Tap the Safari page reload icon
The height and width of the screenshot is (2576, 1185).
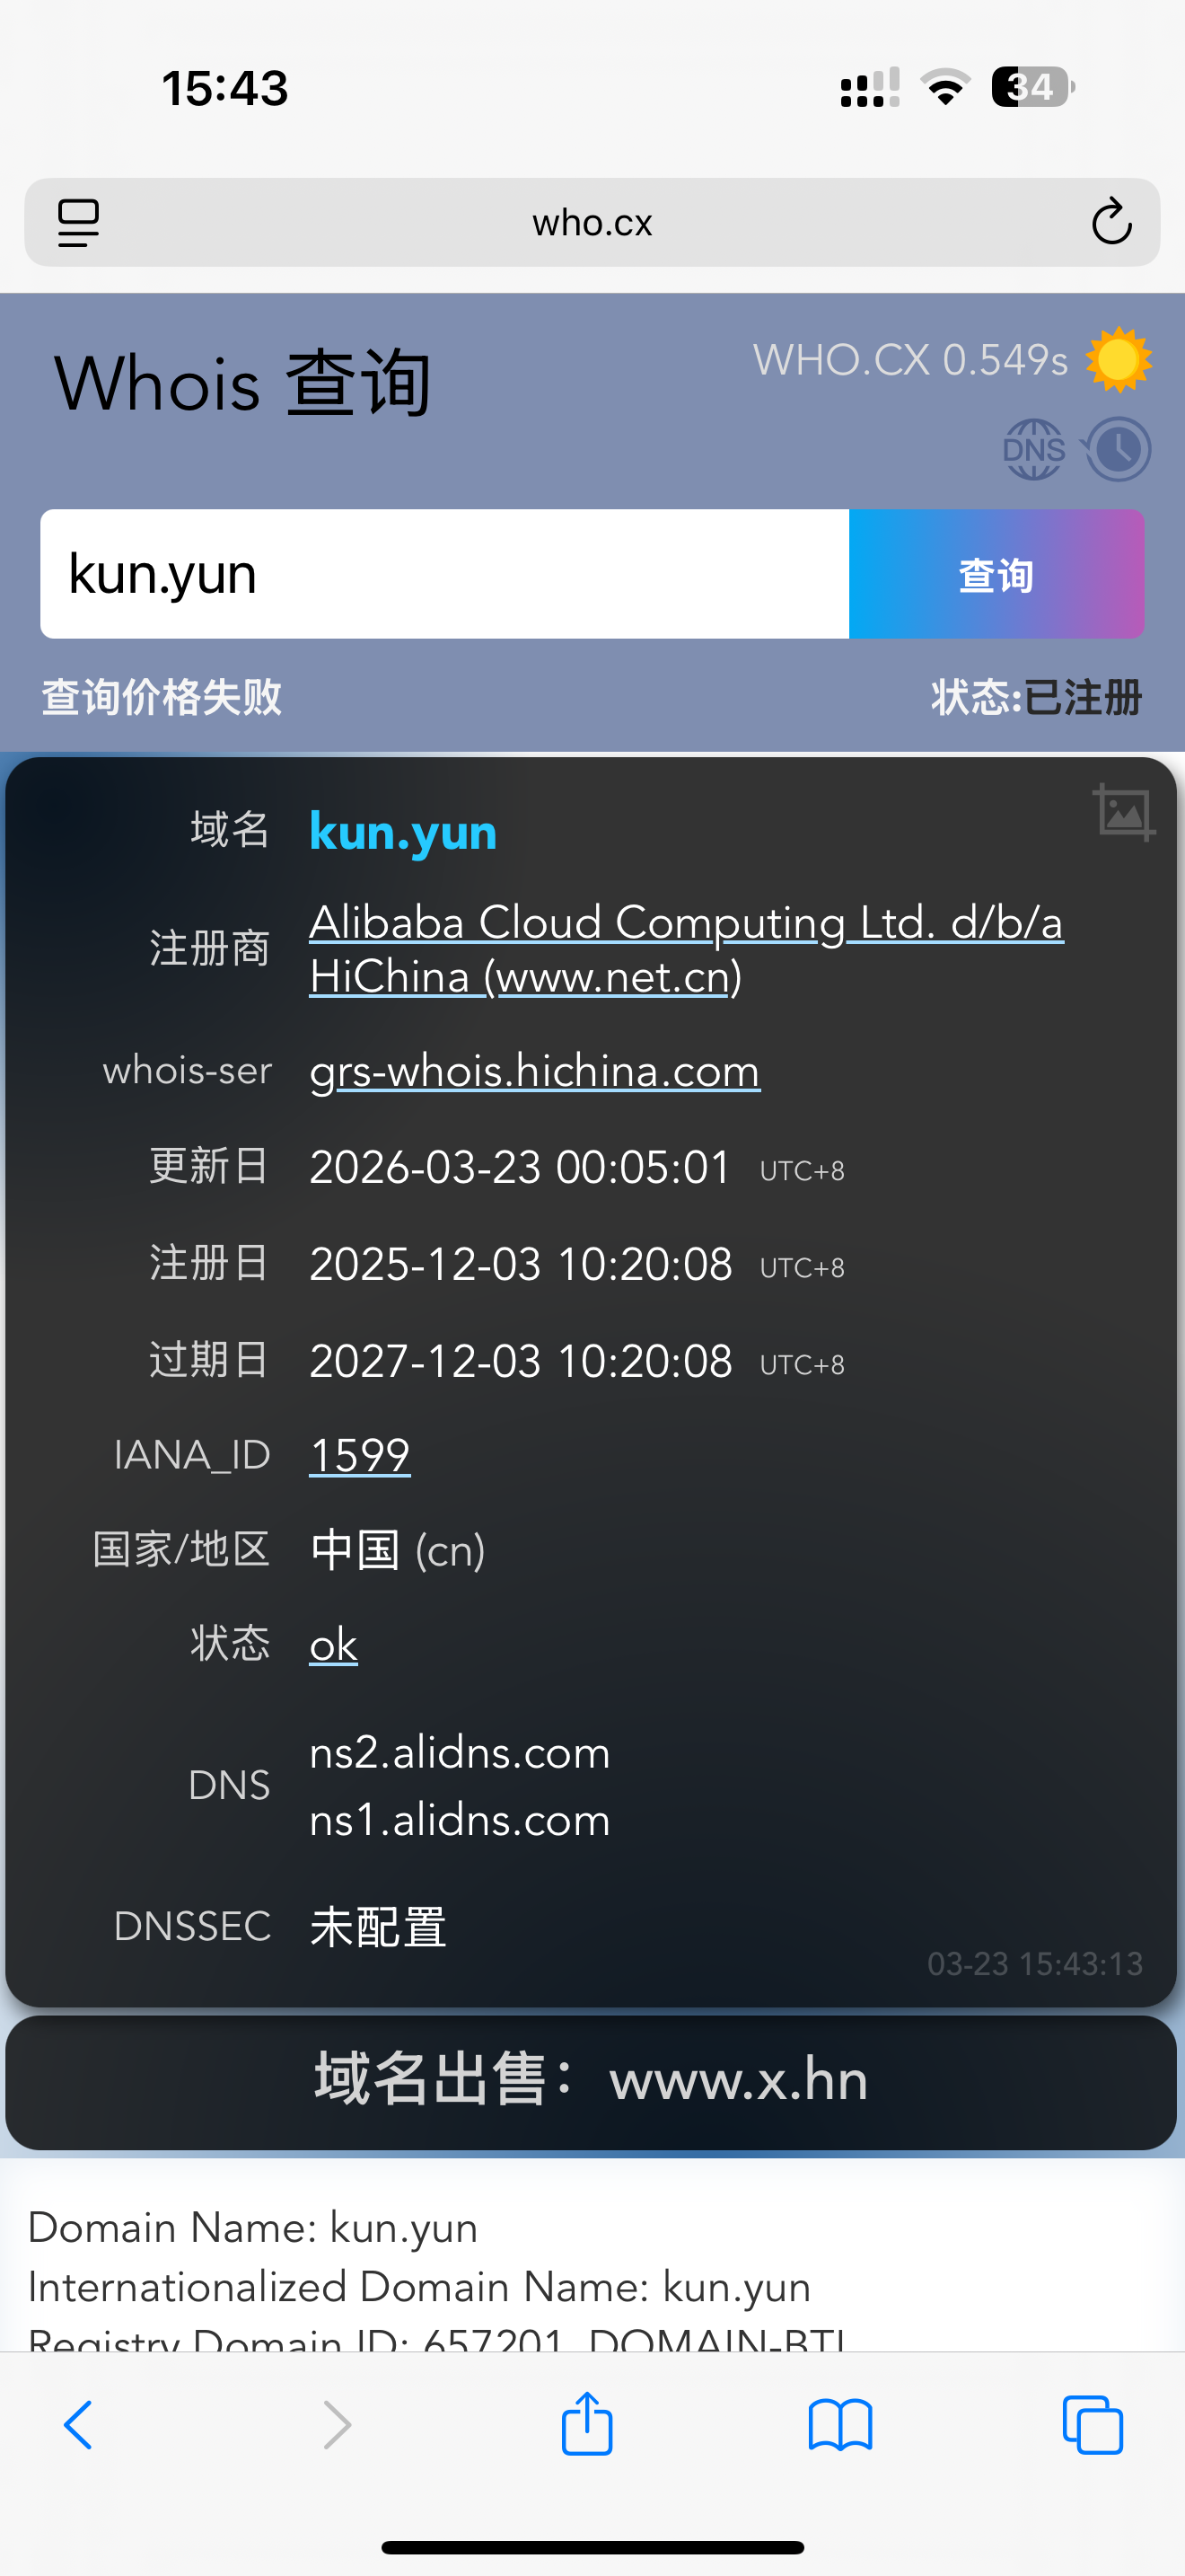coord(1111,222)
